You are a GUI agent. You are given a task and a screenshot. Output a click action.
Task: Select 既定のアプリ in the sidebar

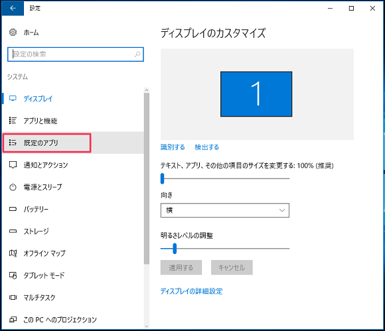point(73,143)
